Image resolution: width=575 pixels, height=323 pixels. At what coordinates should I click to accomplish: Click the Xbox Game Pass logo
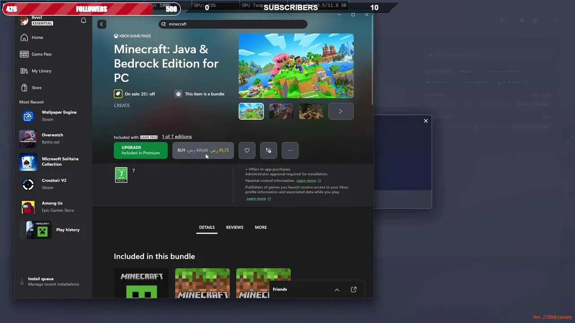tap(132, 36)
